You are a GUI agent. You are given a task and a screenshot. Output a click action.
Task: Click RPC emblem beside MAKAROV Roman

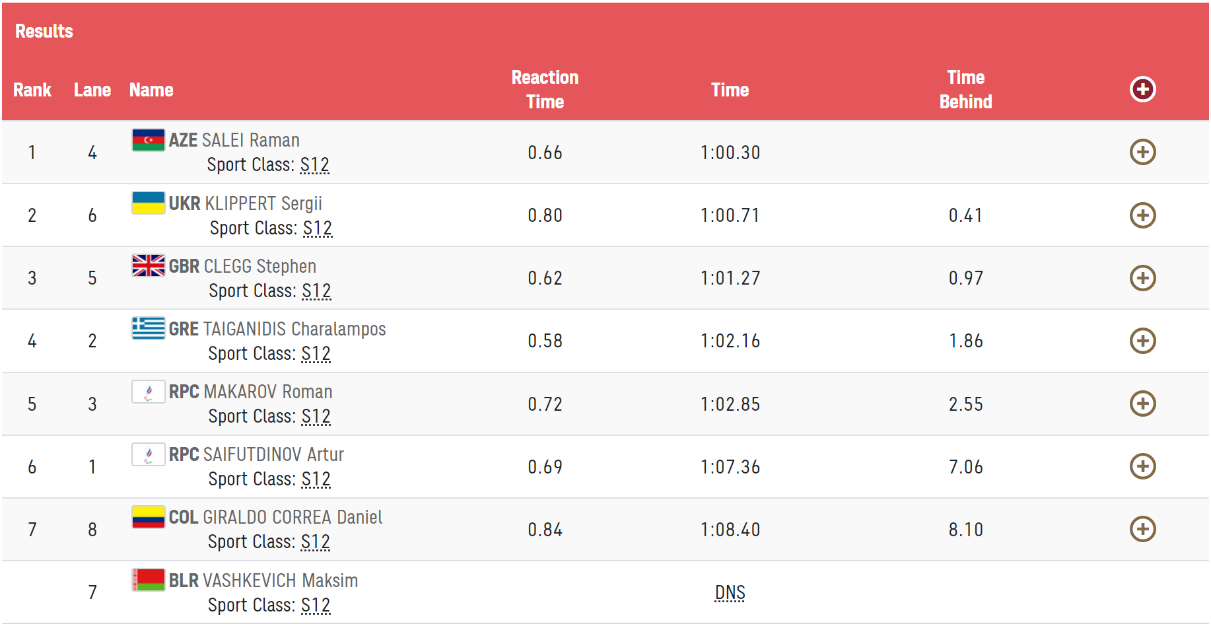point(148,392)
